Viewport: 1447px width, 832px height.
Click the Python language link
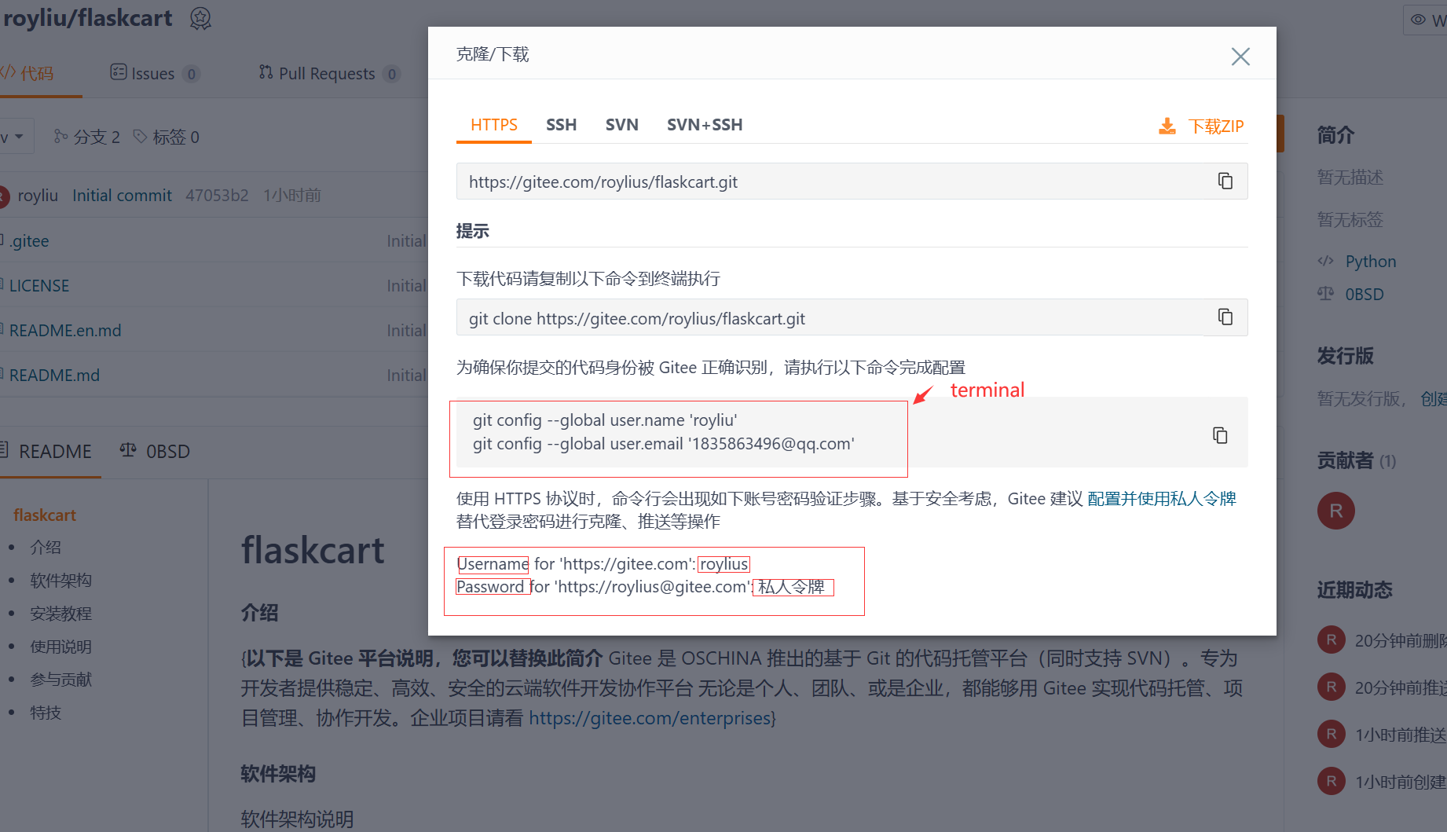(x=1371, y=262)
